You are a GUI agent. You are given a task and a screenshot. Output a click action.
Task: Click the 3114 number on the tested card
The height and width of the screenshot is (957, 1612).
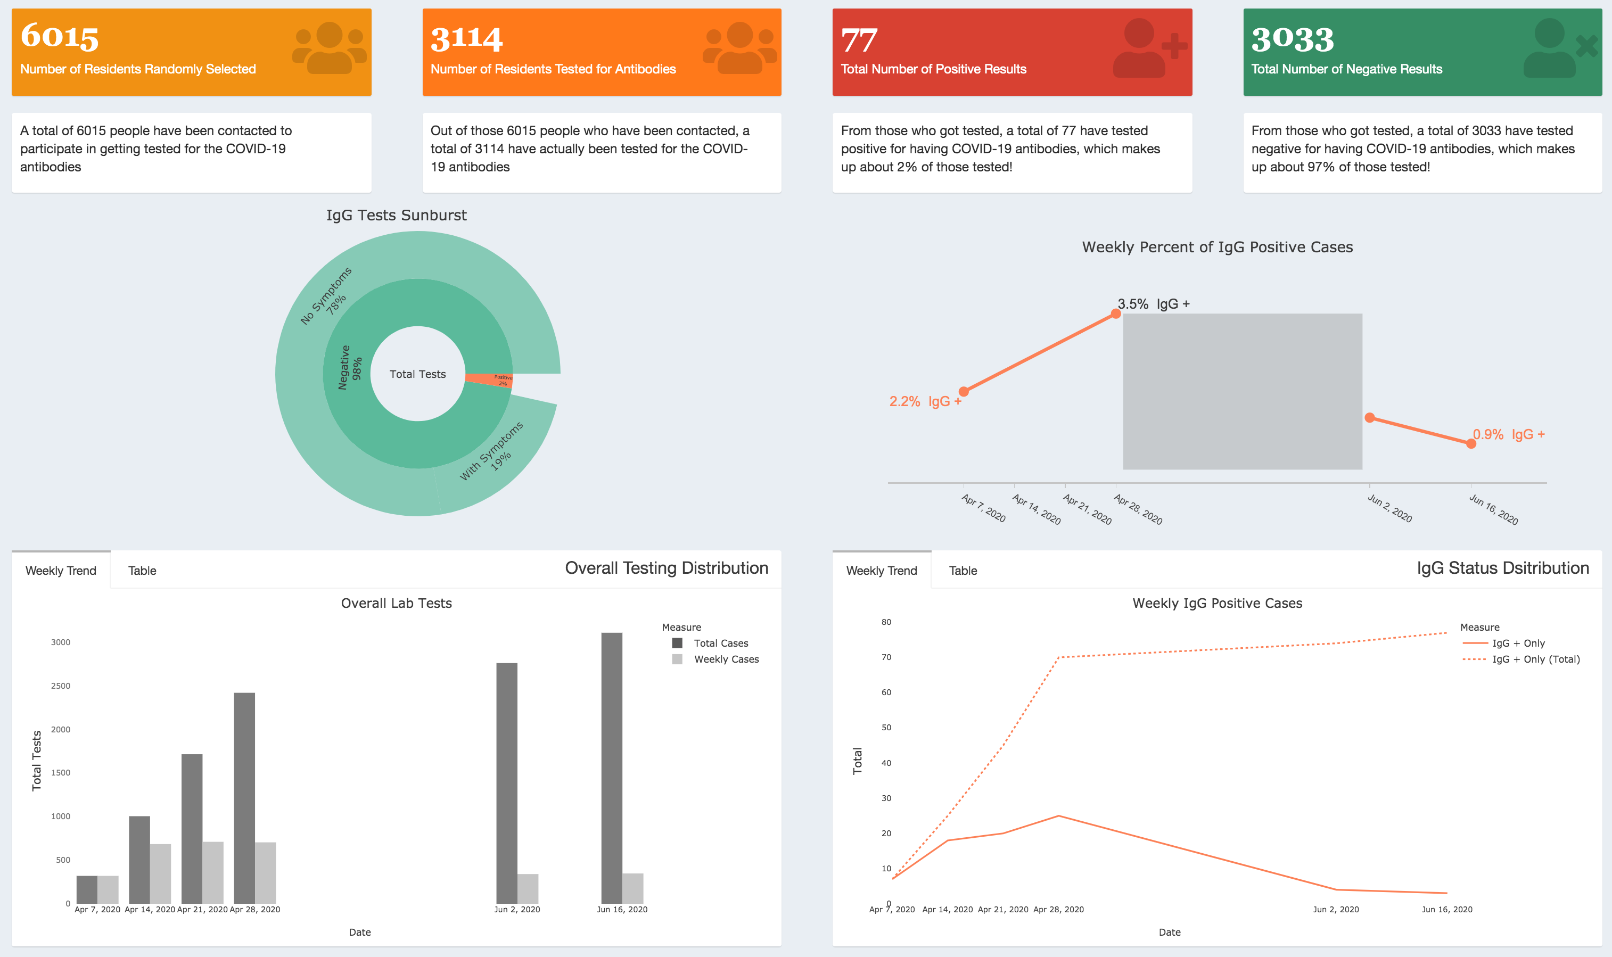(466, 39)
